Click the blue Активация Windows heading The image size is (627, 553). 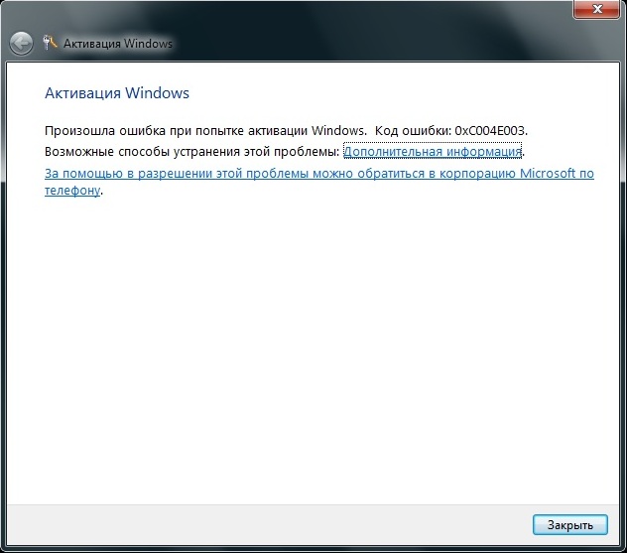pos(117,93)
